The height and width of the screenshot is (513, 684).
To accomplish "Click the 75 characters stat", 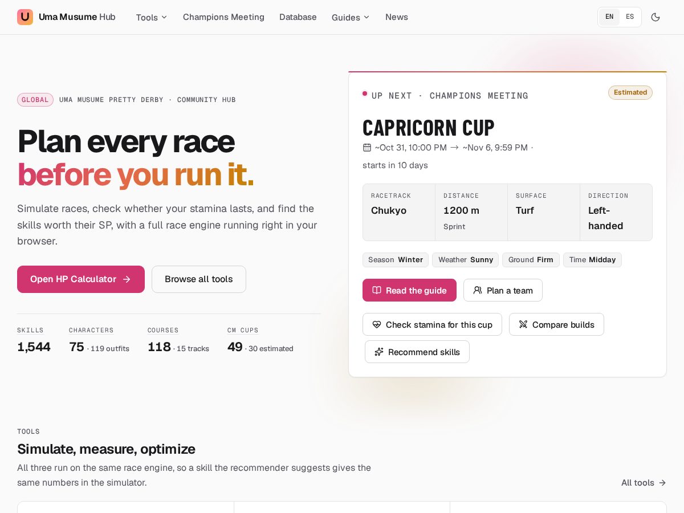I will [x=99, y=340].
